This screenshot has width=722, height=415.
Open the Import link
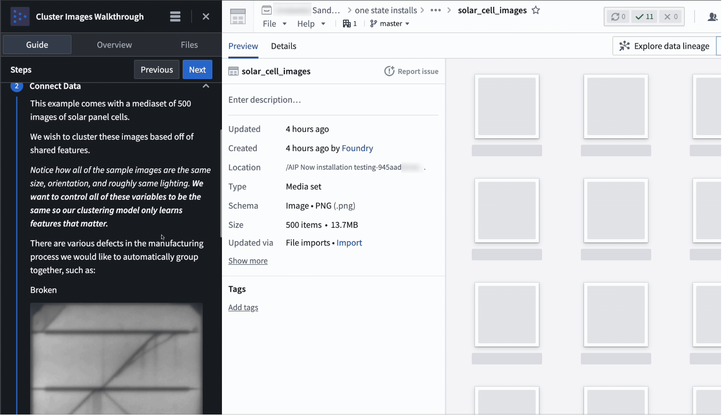tap(349, 242)
